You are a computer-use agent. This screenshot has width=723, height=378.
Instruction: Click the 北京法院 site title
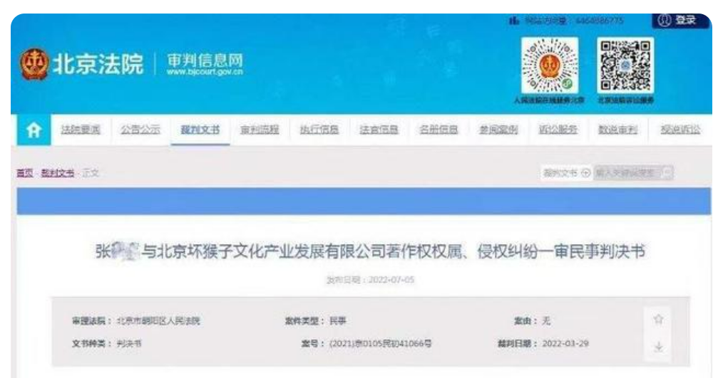coord(98,64)
